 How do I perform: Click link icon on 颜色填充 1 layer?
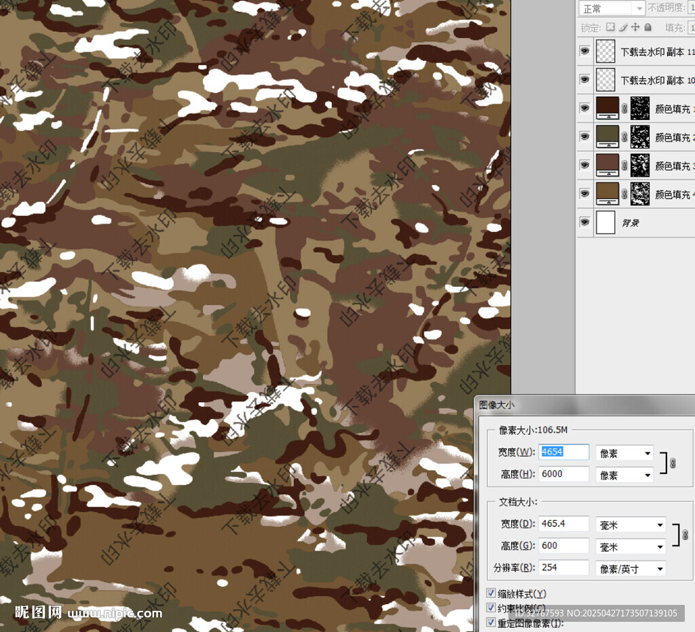pyautogui.click(x=624, y=108)
